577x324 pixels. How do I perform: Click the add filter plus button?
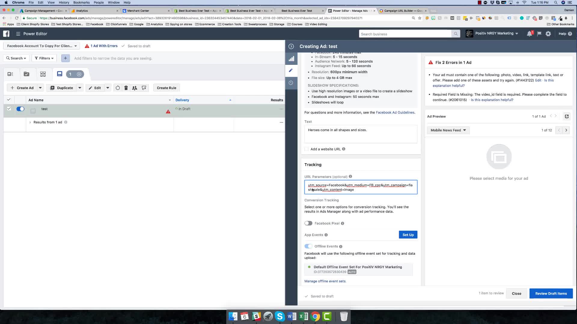(65, 58)
